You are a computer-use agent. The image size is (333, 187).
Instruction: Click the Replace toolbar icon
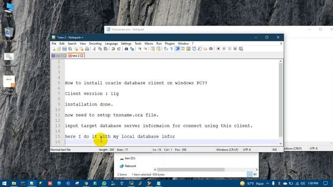click(x=132, y=49)
